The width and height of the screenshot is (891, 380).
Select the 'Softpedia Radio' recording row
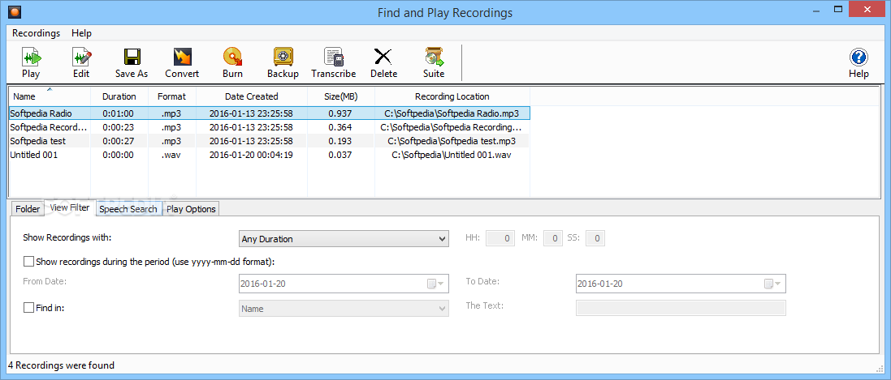click(x=270, y=113)
